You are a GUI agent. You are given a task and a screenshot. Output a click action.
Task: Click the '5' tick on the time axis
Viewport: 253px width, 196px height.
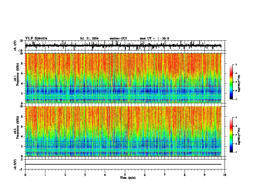coord(125,175)
